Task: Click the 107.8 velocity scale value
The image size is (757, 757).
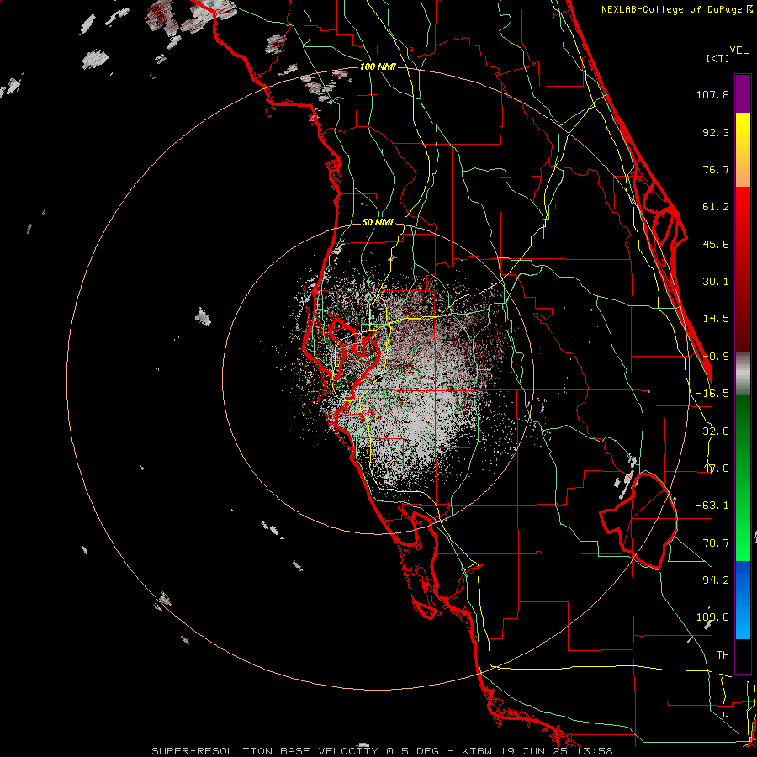Action: click(x=712, y=94)
